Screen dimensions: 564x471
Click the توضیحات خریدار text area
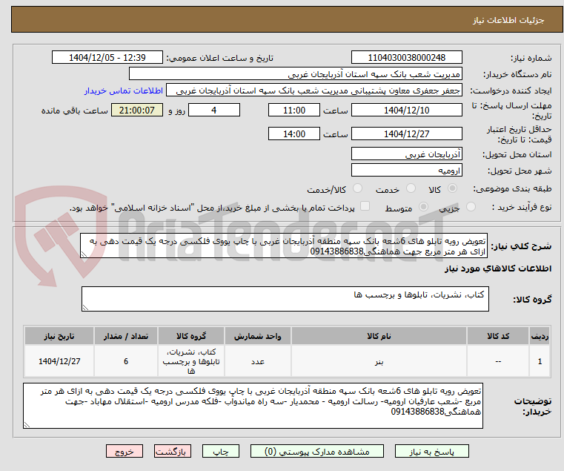point(253,406)
